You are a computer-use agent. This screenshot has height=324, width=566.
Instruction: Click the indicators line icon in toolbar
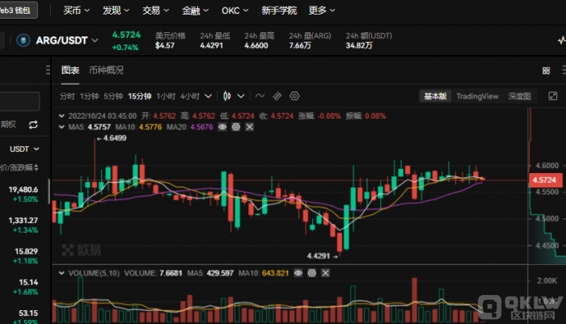tap(260, 95)
